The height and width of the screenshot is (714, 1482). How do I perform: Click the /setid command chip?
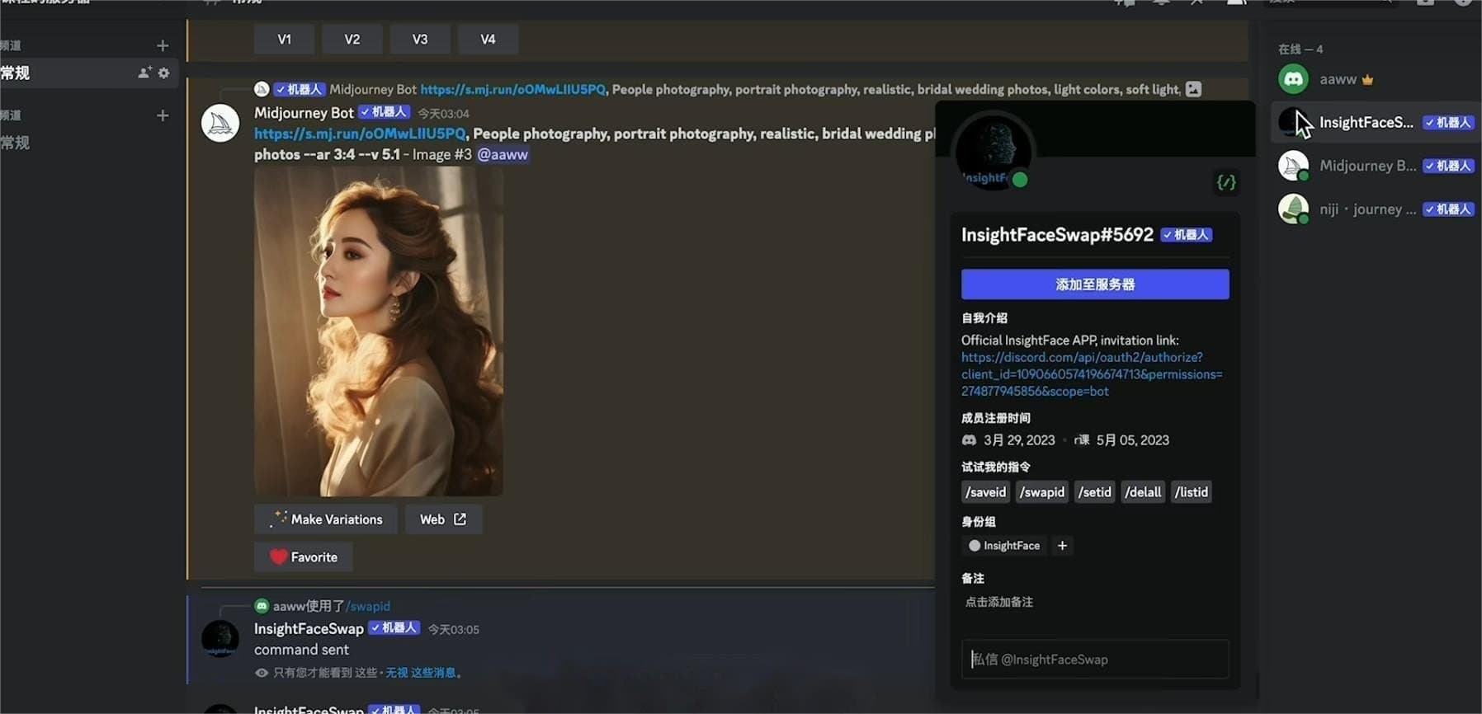tap(1095, 492)
